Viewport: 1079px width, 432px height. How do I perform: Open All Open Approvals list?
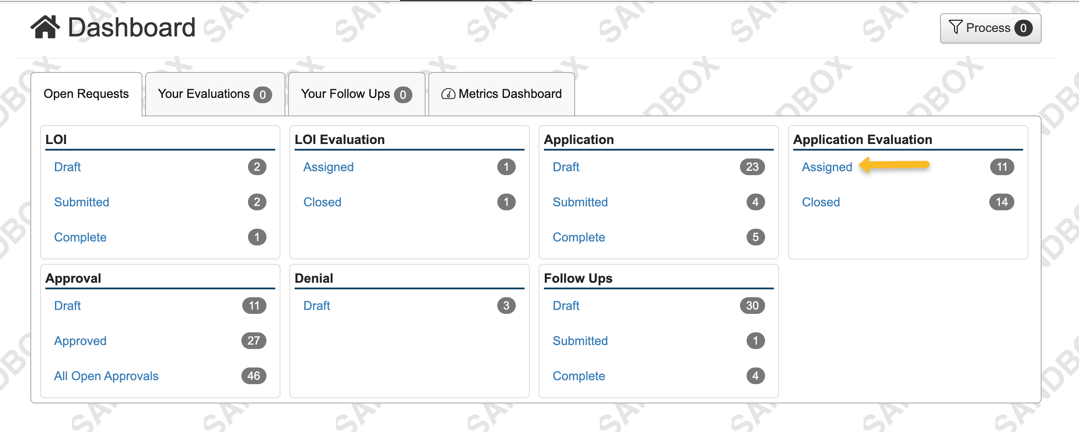point(106,376)
